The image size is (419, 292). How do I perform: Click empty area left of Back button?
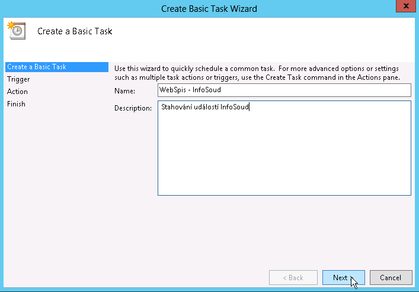190,278
